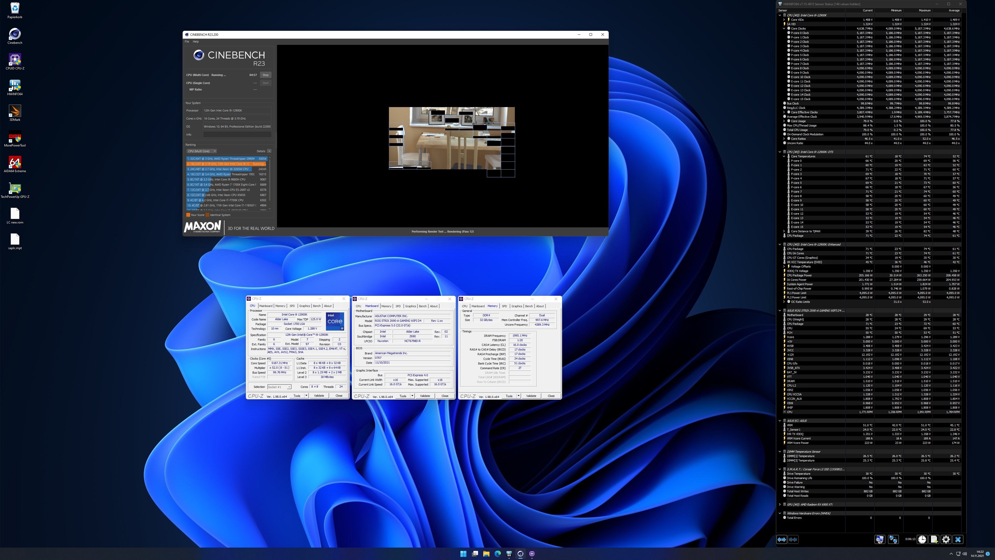Select the CPUID CPU-Z desktop icon
Image resolution: width=995 pixels, height=560 pixels.
15,61
